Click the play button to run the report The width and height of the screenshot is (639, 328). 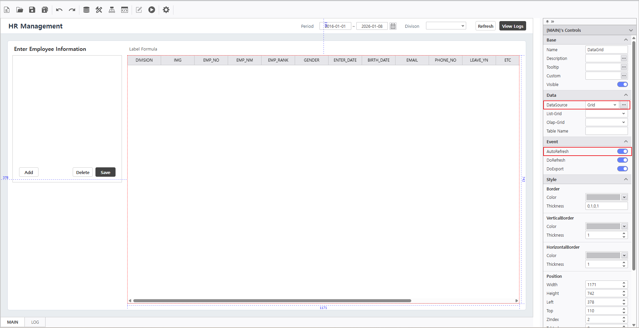(152, 10)
